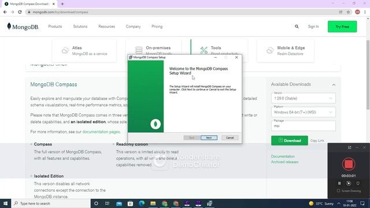Viewport: 370px width, 208px height.
Task: Open the Platform dropdown Windows 64-bit
Action: click(303, 112)
